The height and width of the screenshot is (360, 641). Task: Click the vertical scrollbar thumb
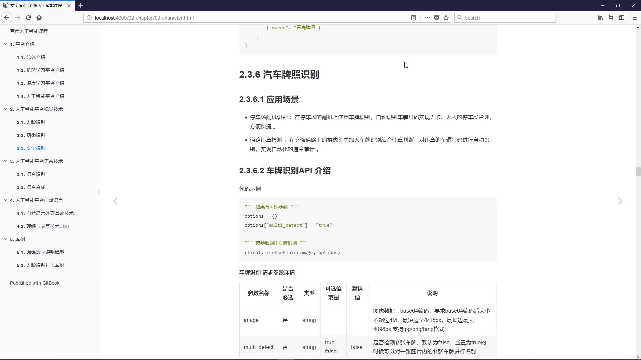click(638, 171)
